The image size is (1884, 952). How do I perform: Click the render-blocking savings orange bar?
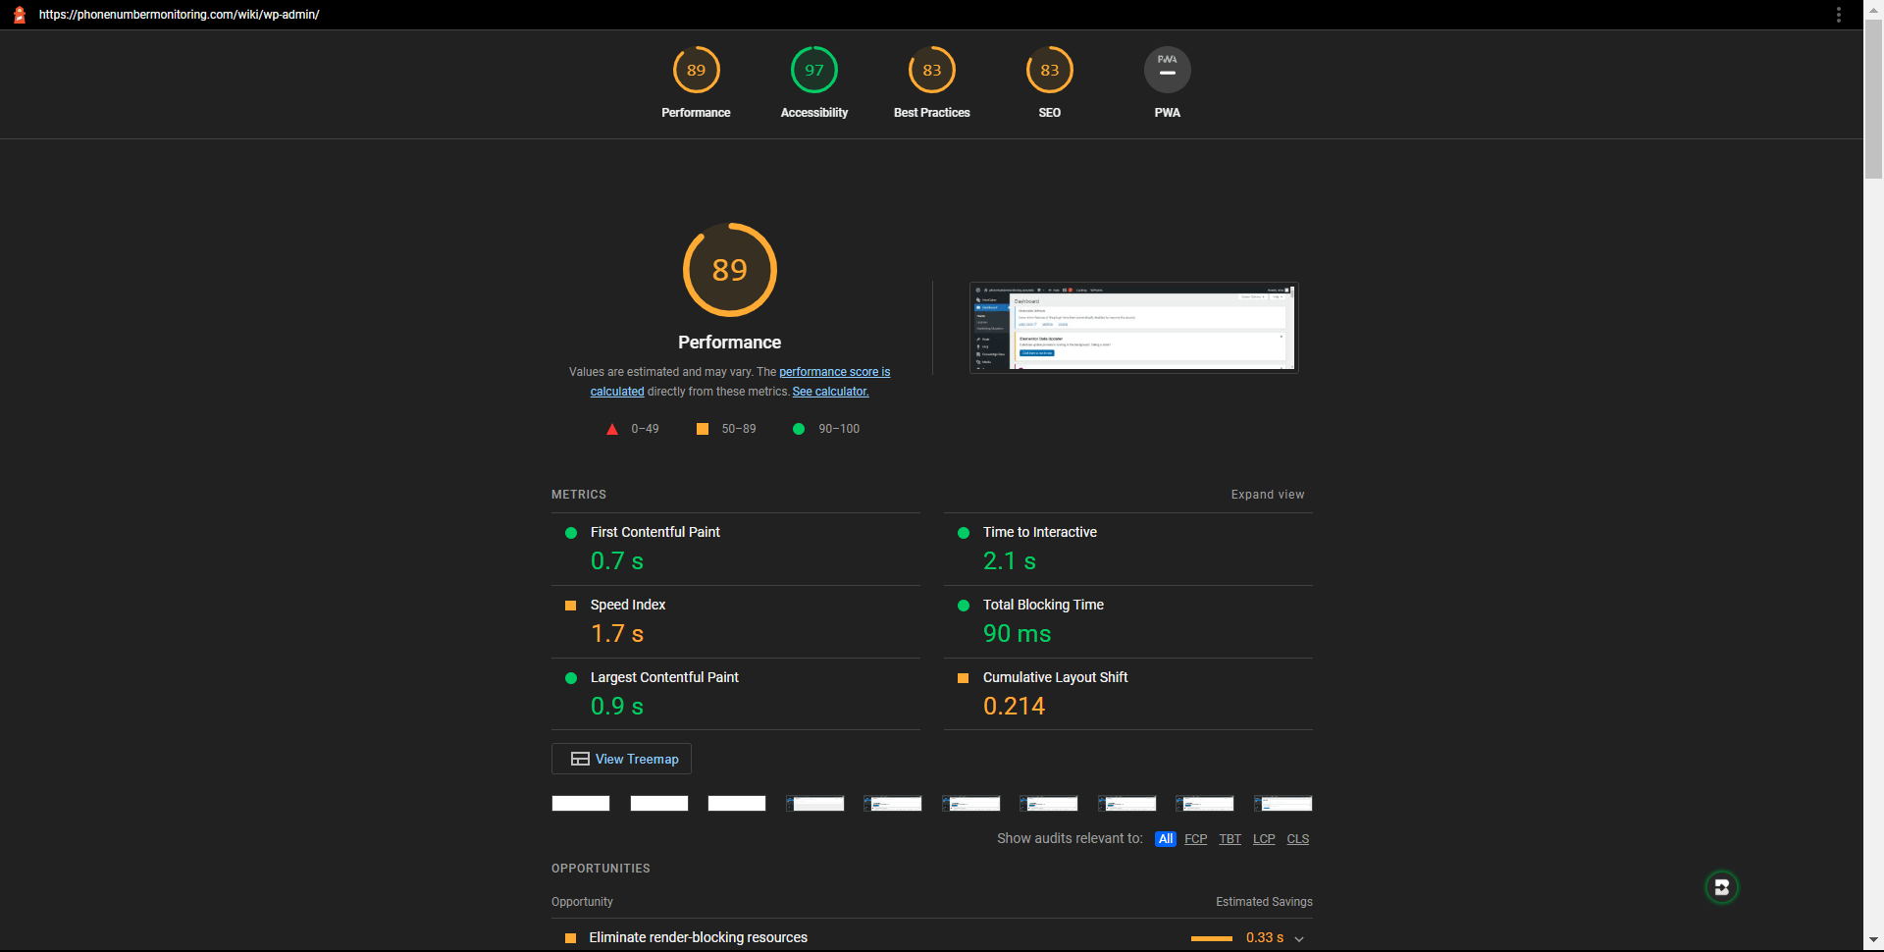click(1211, 939)
